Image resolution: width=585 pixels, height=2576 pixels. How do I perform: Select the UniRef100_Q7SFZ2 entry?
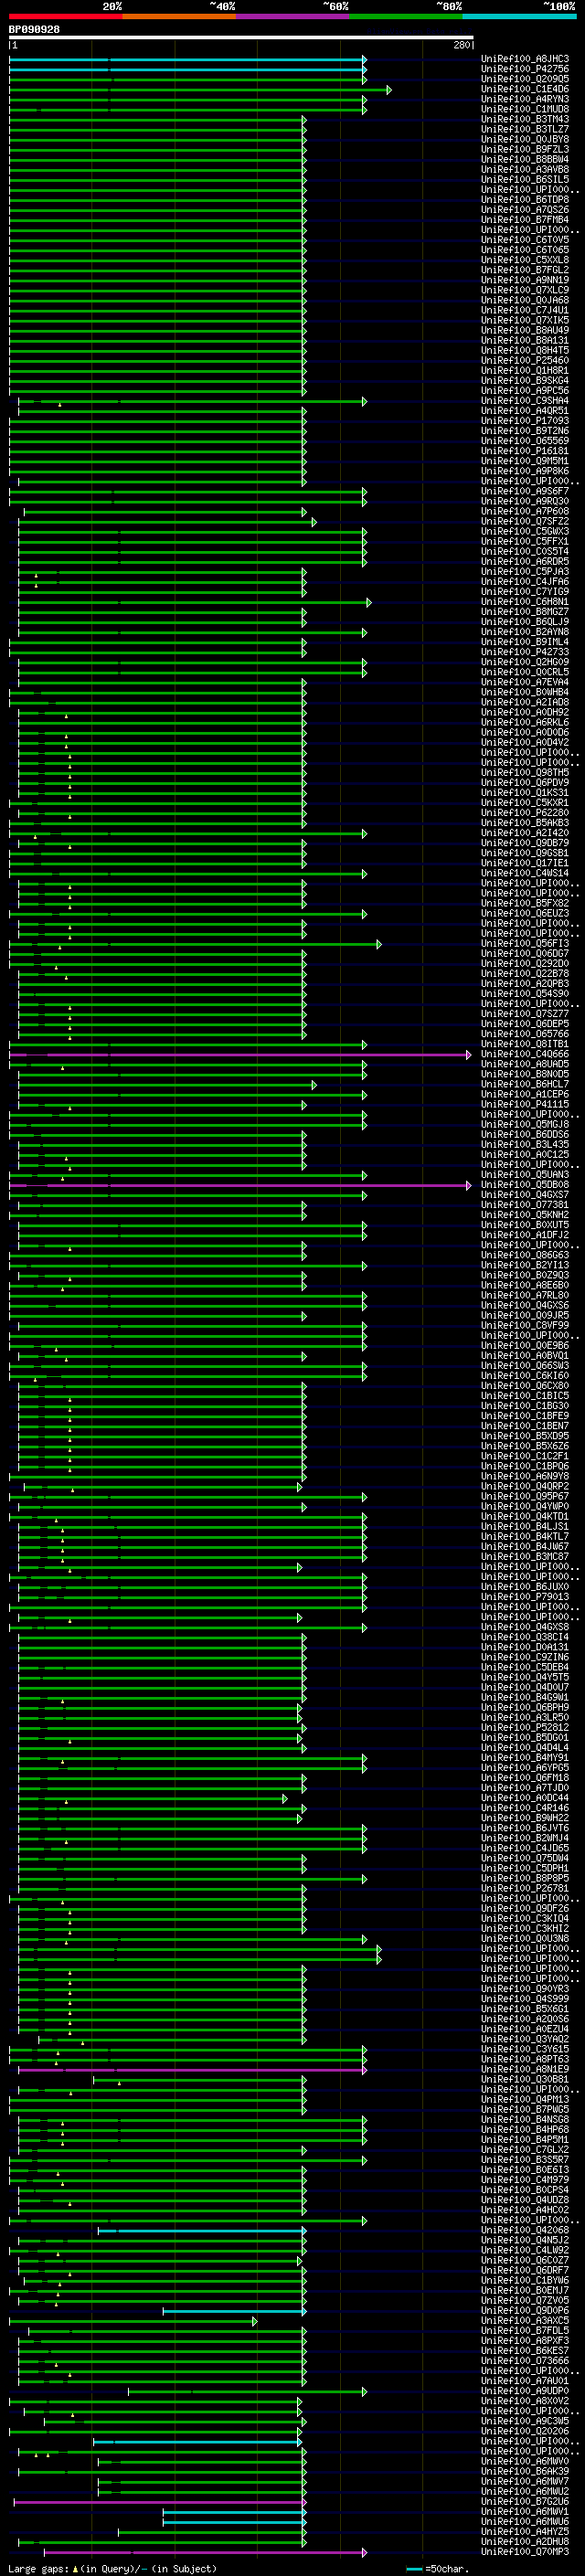coord(525,522)
